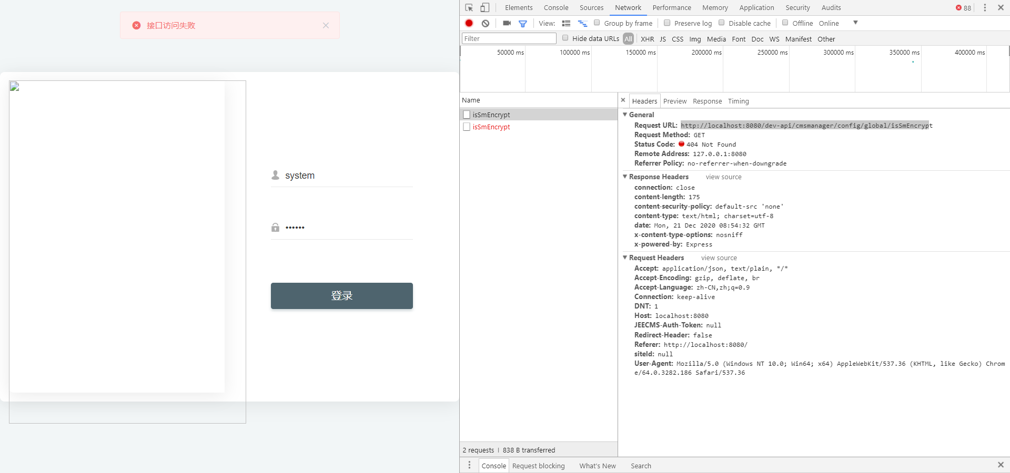The height and width of the screenshot is (473, 1010).
Task: Click the network Filter text field
Action: click(509, 38)
